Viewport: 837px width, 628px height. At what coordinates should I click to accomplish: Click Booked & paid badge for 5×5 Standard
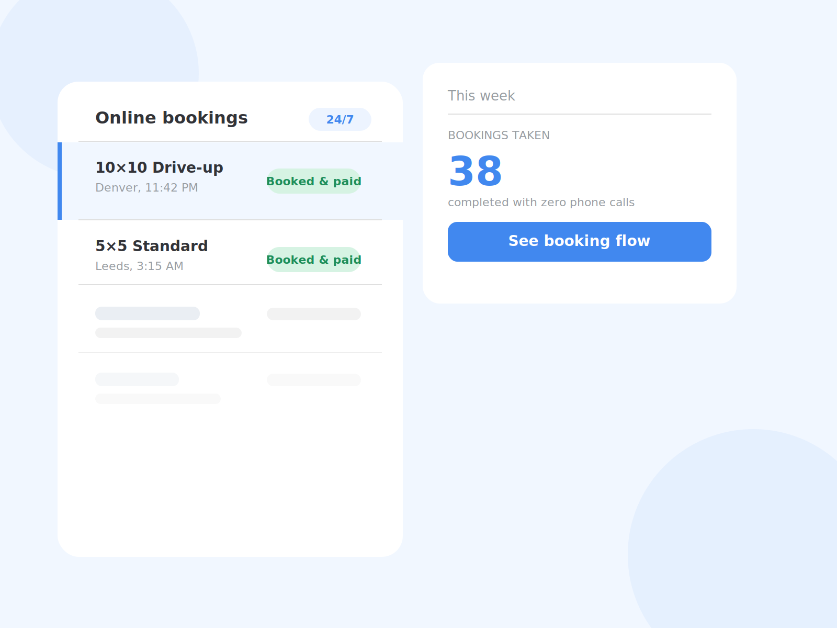tap(314, 260)
